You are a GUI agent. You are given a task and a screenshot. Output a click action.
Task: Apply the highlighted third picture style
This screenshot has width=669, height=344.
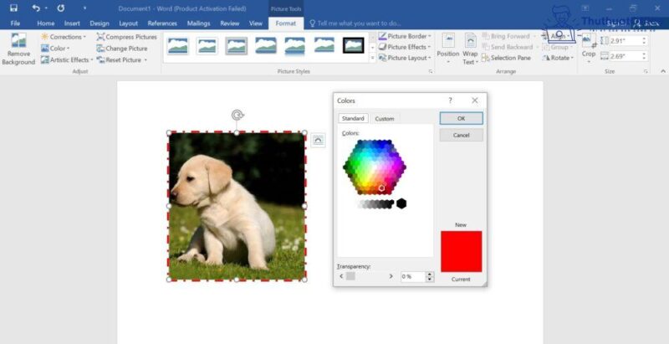(x=237, y=45)
